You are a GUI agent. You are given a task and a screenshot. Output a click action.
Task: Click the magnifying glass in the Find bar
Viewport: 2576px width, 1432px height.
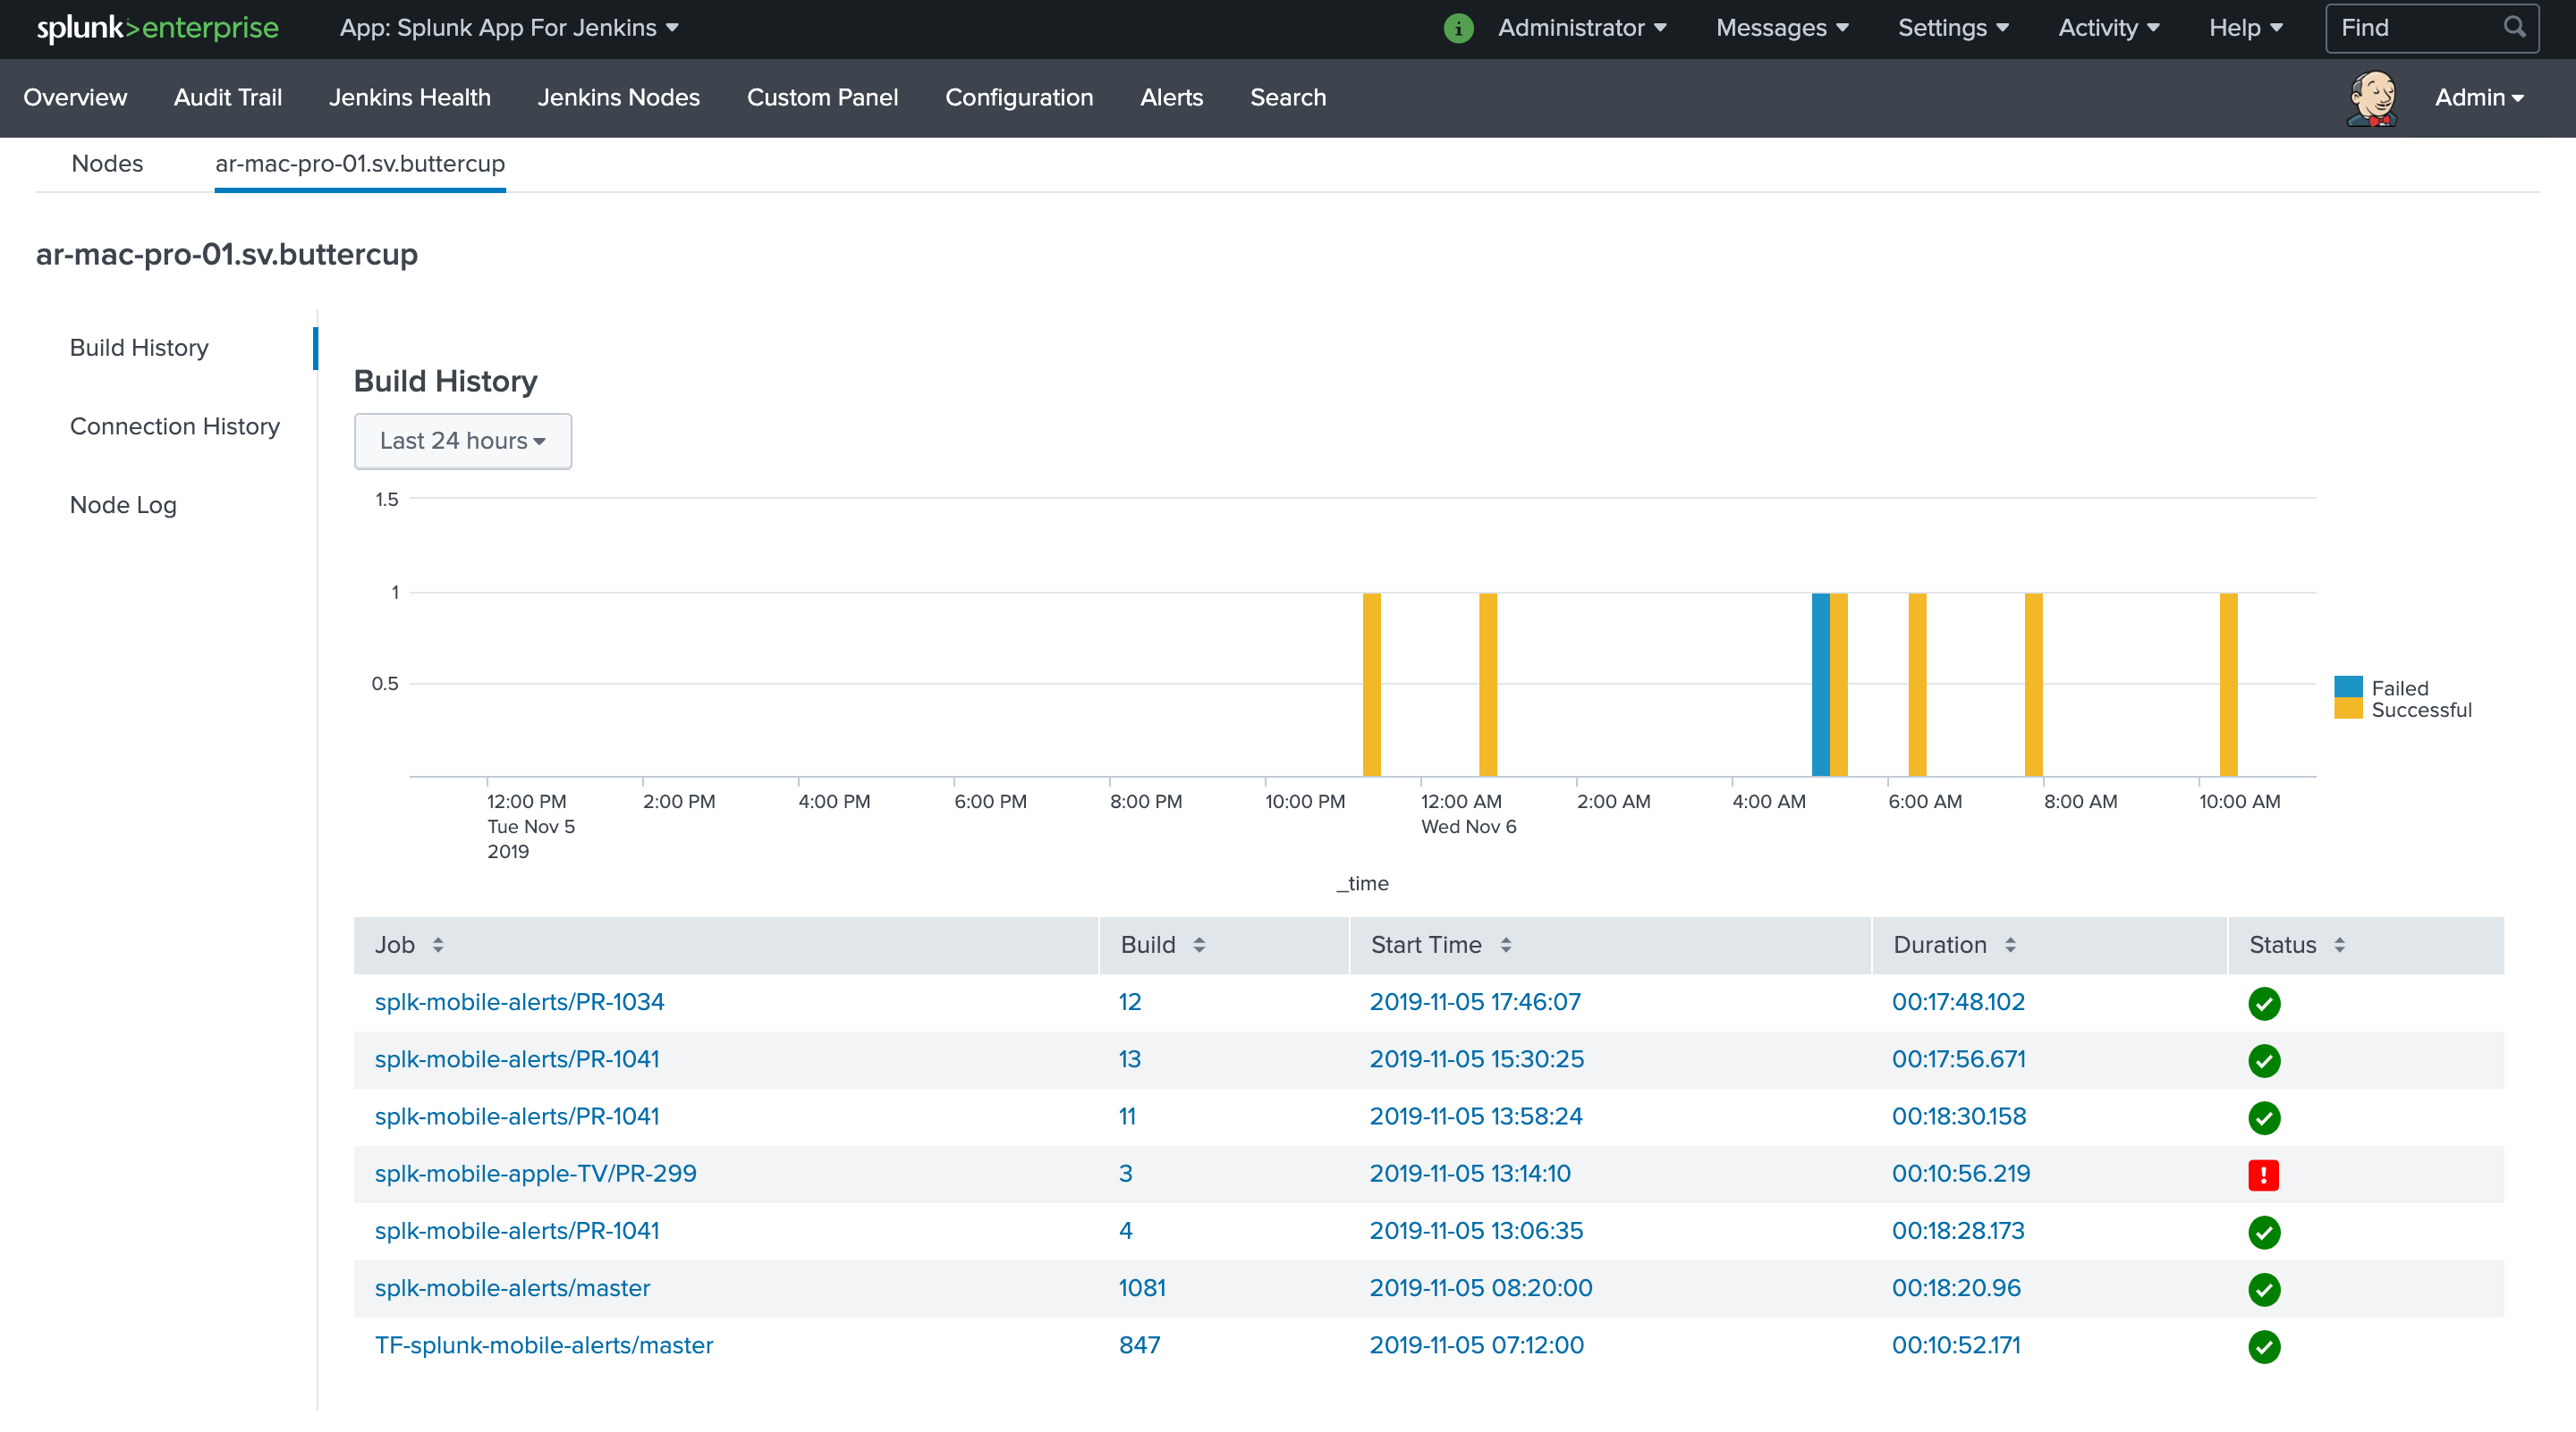(2515, 27)
